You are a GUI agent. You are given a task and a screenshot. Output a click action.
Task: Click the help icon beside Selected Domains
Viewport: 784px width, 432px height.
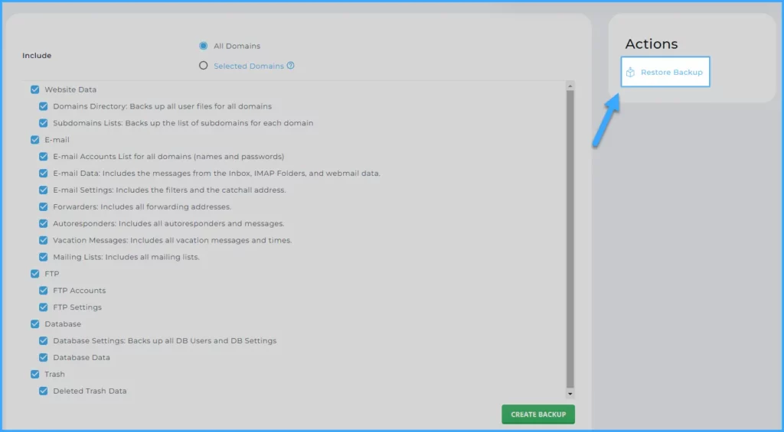coord(291,66)
